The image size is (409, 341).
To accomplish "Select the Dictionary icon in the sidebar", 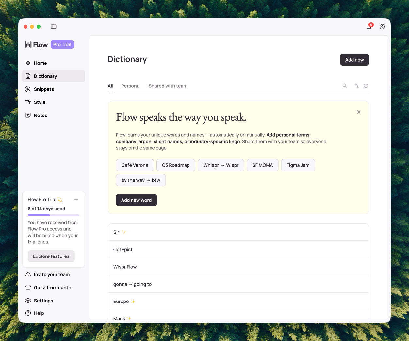I will (28, 76).
